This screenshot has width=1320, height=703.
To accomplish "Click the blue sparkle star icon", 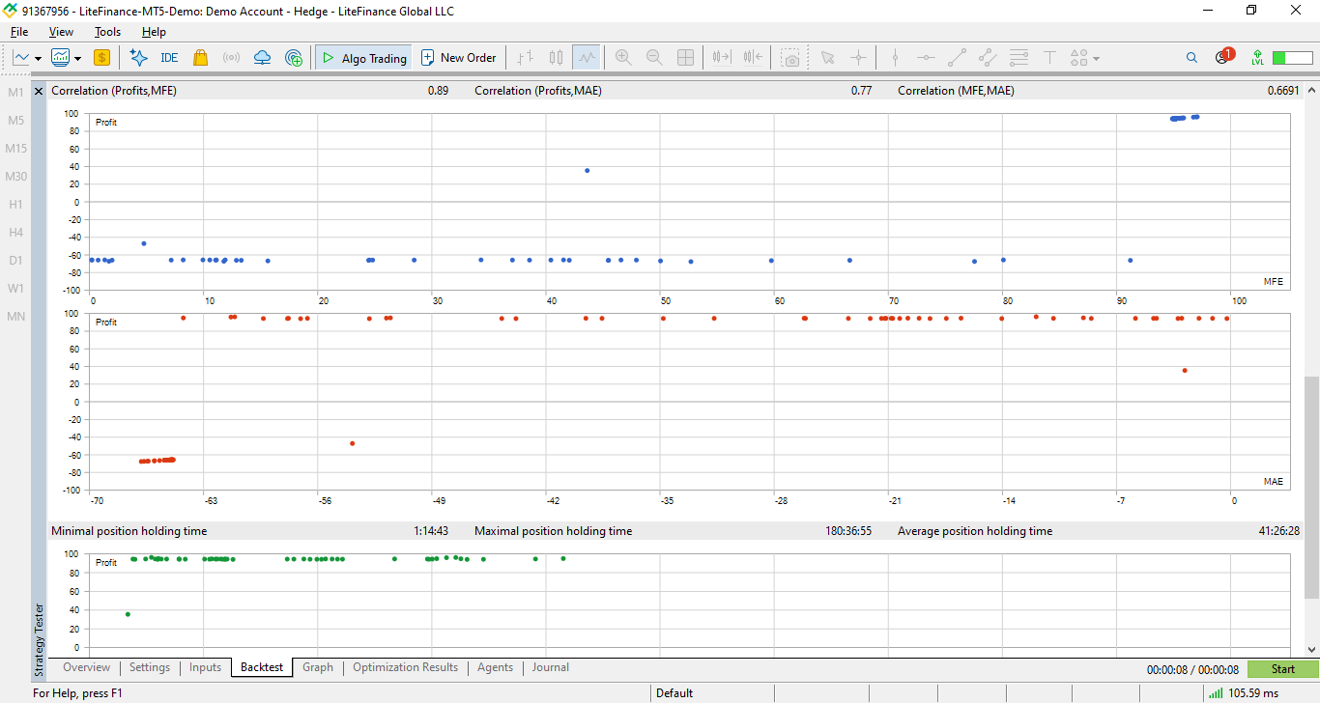I will click(138, 58).
